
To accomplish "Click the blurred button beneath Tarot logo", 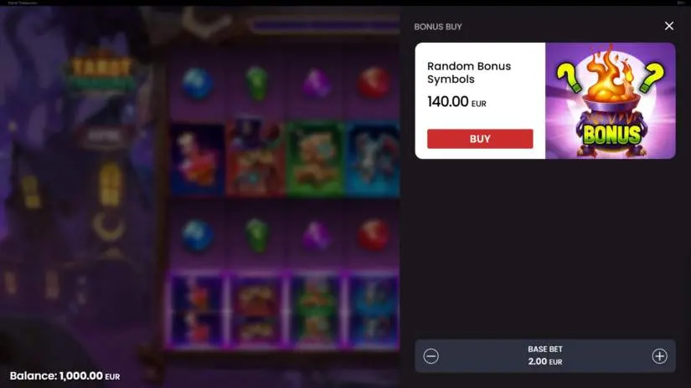I will 105,136.
